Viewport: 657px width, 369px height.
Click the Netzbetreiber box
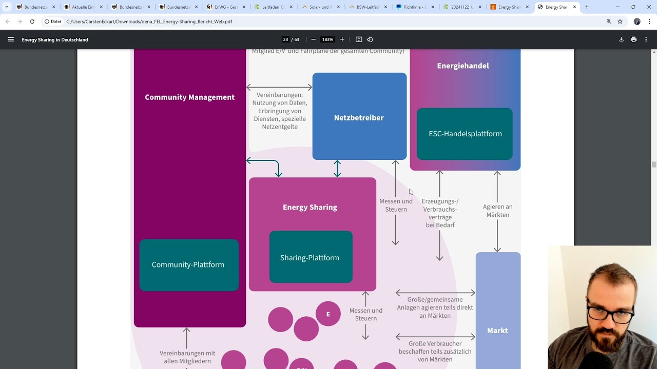[359, 116]
